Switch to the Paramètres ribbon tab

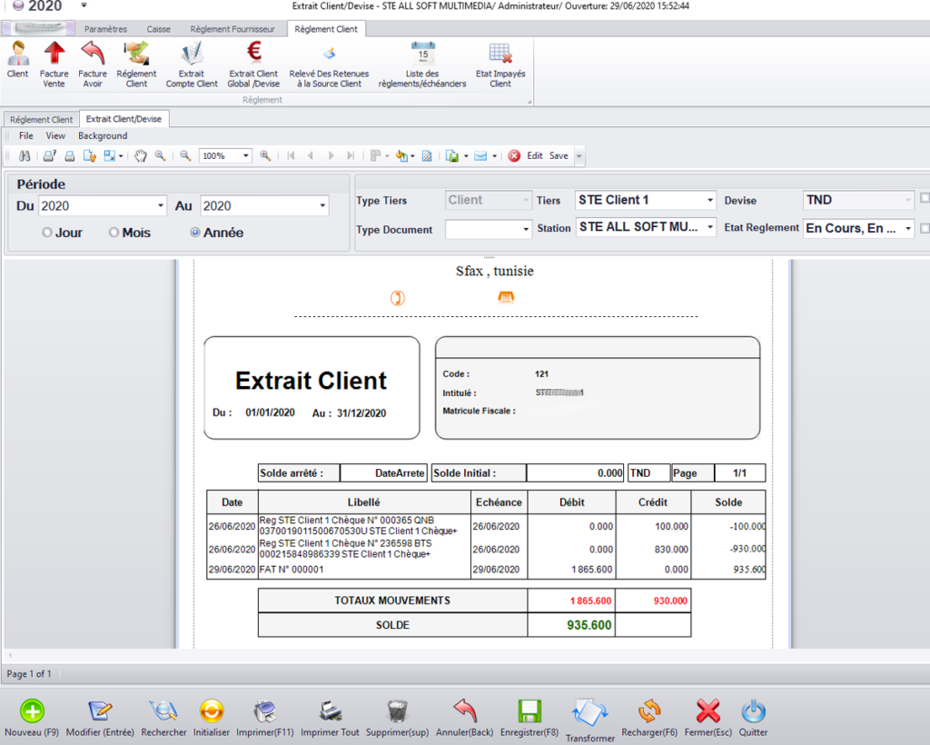pyautogui.click(x=105, y=29)
